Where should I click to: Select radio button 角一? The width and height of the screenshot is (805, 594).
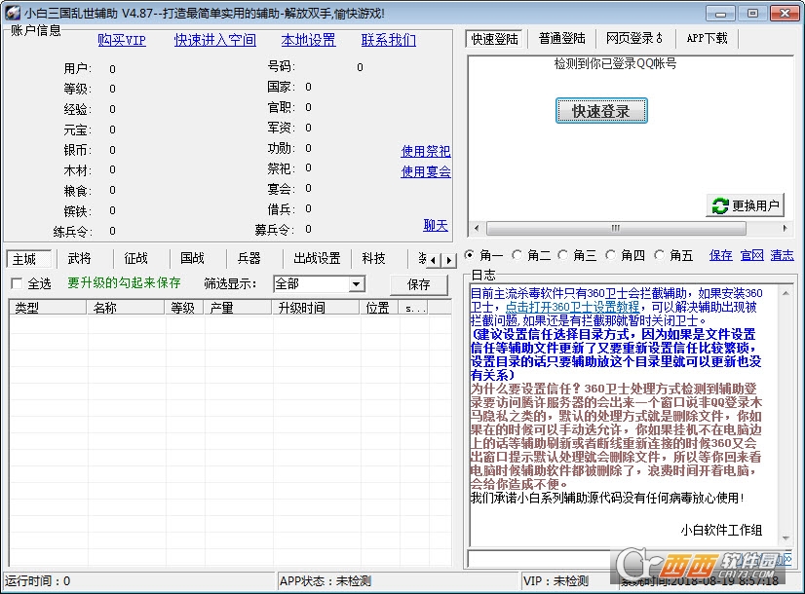(469, 254)
